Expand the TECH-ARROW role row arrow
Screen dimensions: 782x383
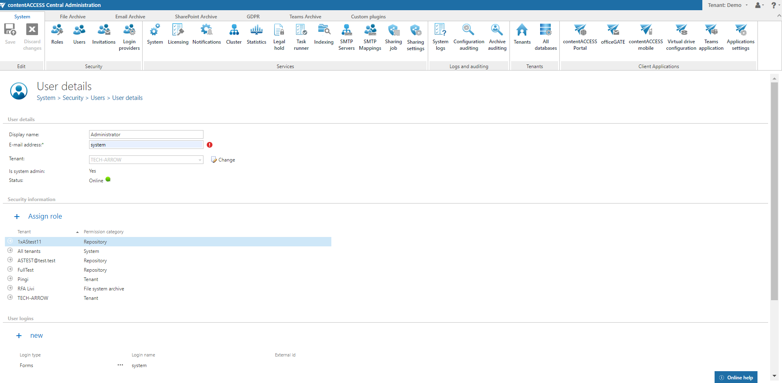10,298
